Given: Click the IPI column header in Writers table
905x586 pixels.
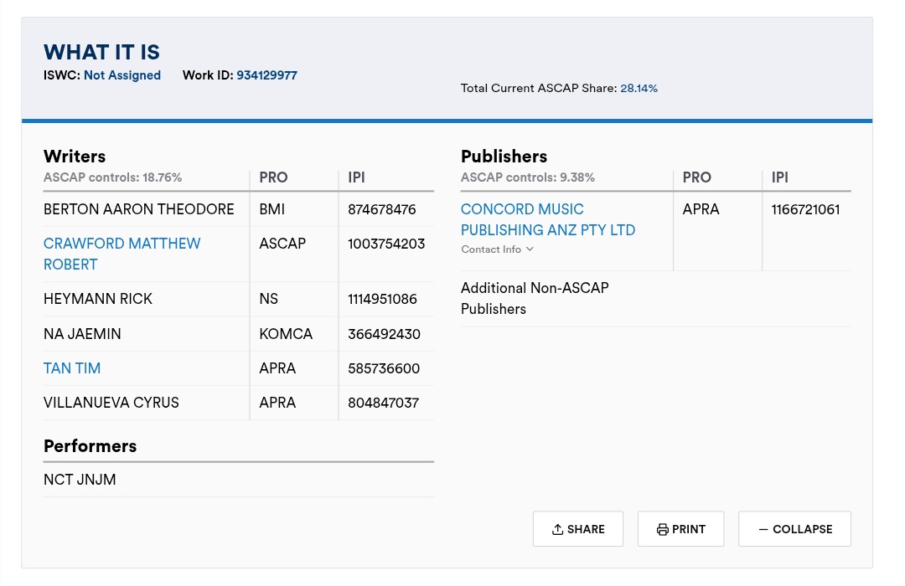Looking at the screenshot, I should pyautogui.click(x=356, y=177).
